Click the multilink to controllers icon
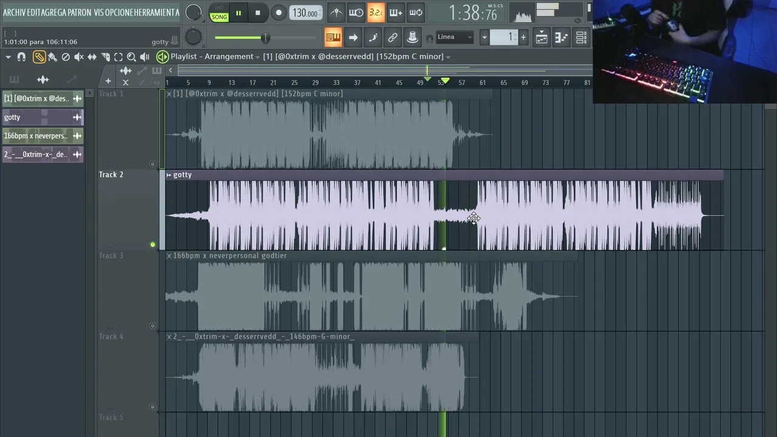Image resolution: width=777 pixels, height=437 pixels. tap(412, 38)
